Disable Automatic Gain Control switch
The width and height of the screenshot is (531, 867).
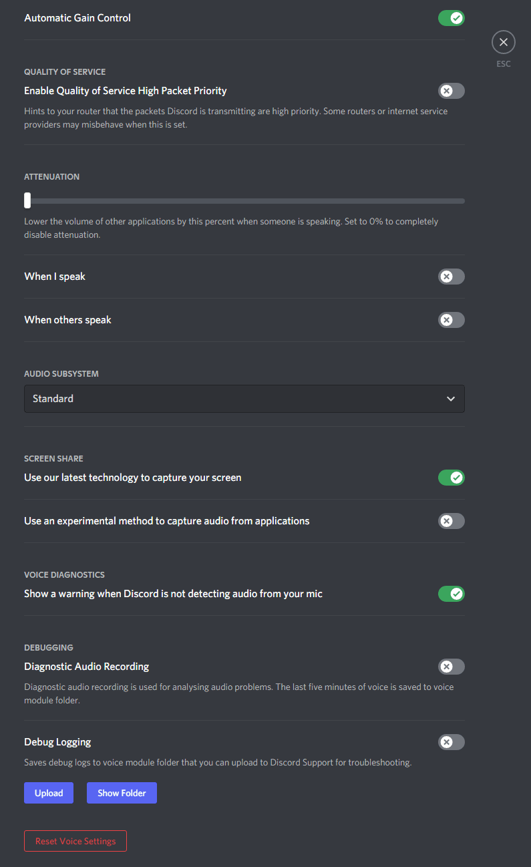(x=451, y=18)
